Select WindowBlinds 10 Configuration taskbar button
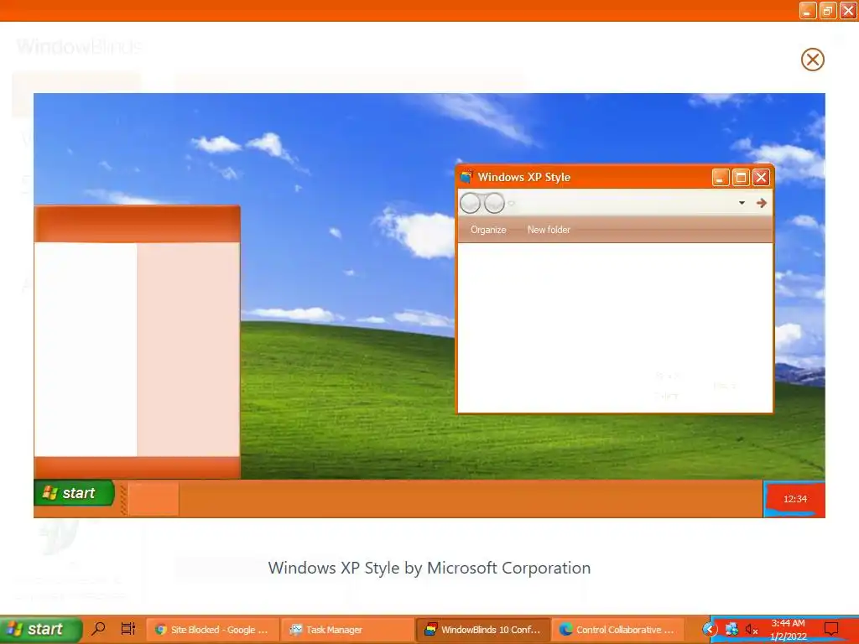 click(x=482, y=629)
